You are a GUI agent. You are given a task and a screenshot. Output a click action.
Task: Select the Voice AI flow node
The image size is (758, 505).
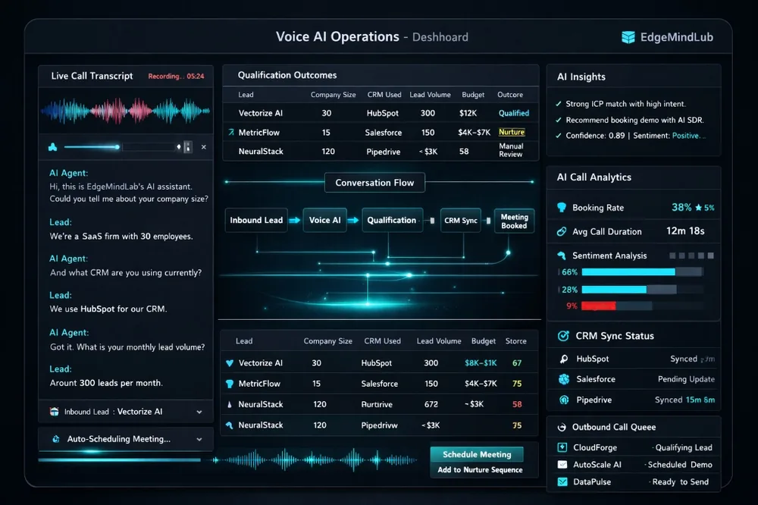coord(325,221)
